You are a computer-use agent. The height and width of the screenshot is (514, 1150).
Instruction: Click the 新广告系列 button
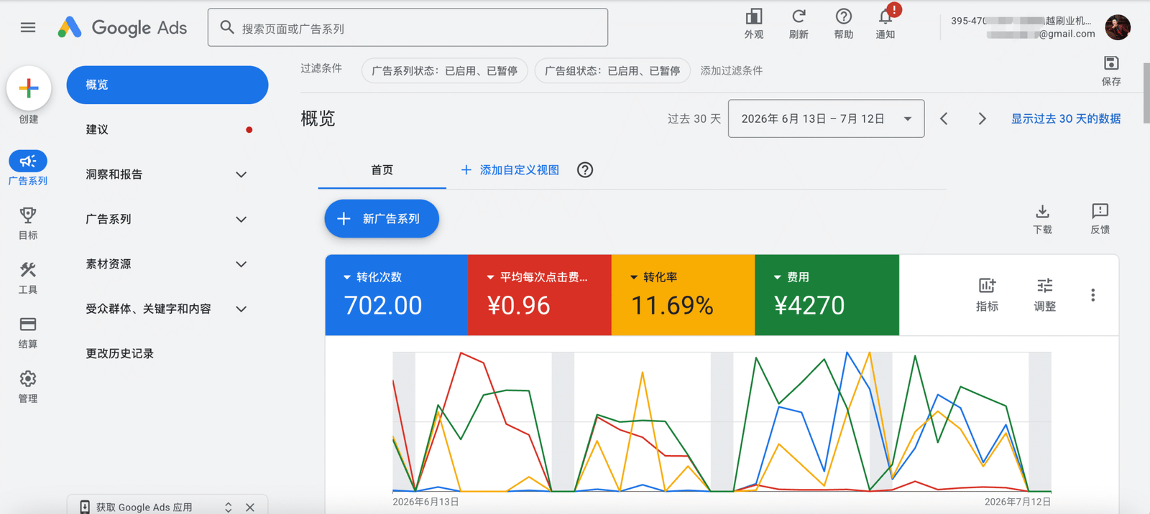point(382,218)
